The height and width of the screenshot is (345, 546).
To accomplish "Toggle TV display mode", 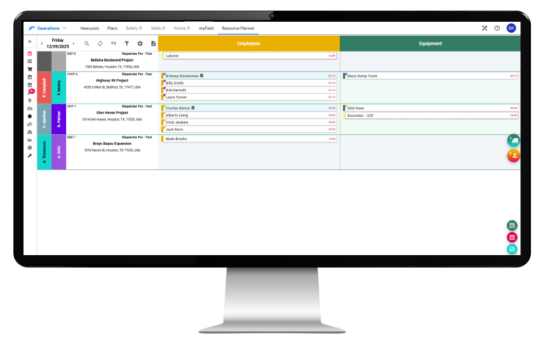I will click(113, 43).
